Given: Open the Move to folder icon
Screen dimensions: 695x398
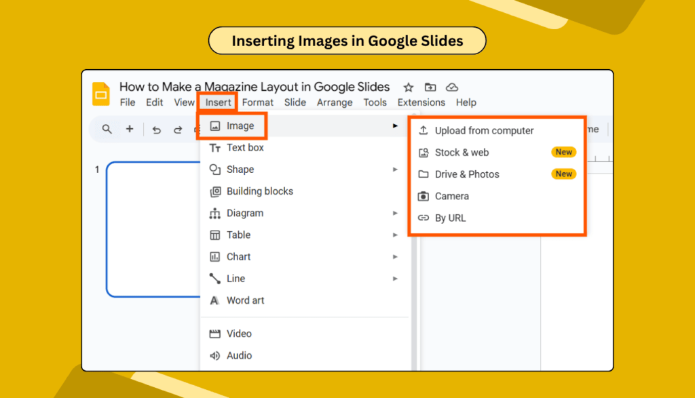Looking at the screenshot, I should (430, 87).
